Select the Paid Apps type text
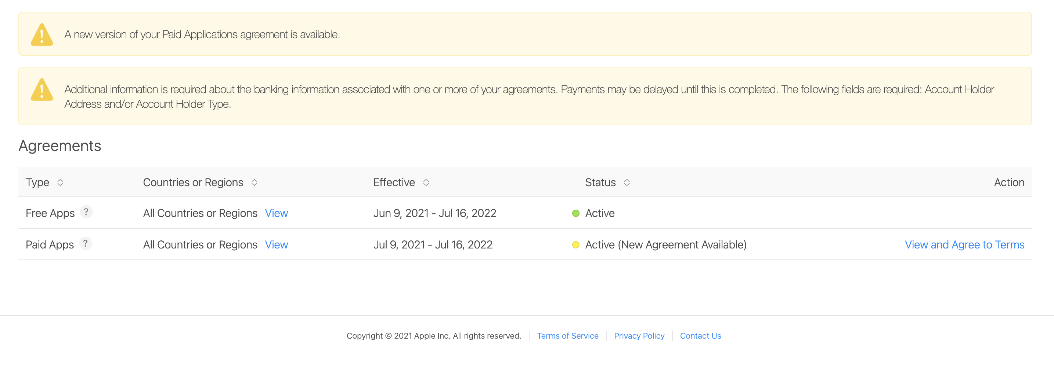The height and width of the screenshot is (365, 1054). coord(50,244)
